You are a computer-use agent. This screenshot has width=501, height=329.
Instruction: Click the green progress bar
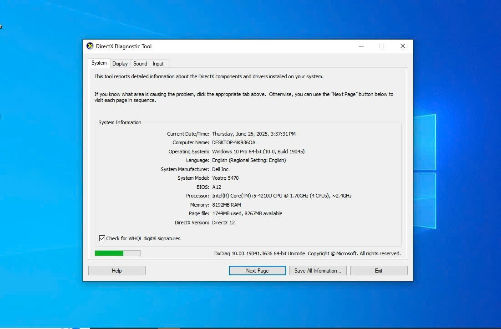(x=117, y=253)
